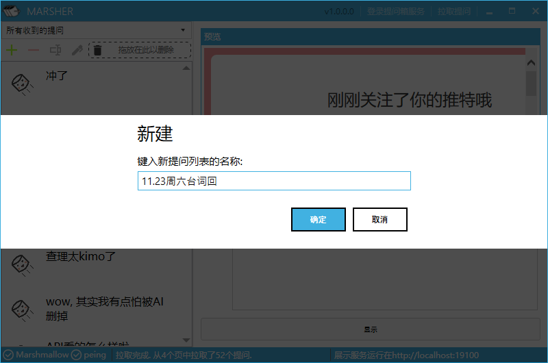Click the v1.0.0.0 version label

(x=339, y=12)
